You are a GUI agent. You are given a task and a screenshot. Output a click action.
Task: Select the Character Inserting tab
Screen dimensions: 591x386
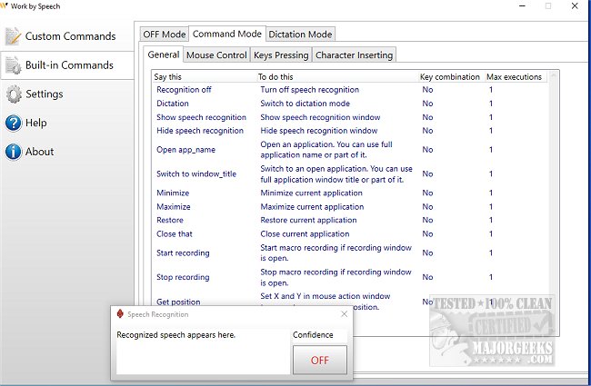click(354, 55)
